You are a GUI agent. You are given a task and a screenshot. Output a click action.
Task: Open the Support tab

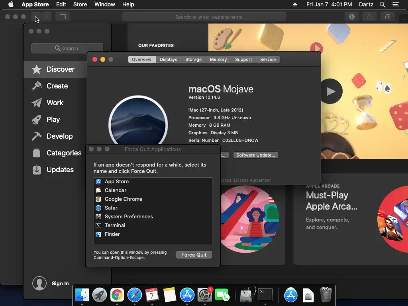coord(243,59)
